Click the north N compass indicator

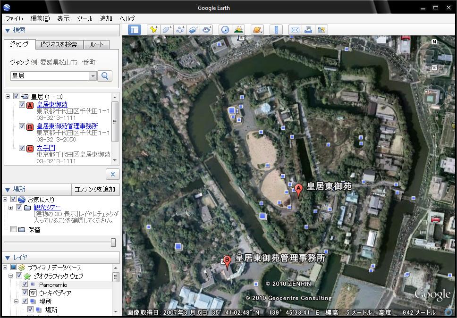coord(434,42)
